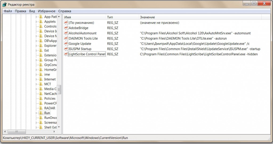273x144 pixels.
Task: Click the Ext folder icon
Action: click(x=41, y=50)
